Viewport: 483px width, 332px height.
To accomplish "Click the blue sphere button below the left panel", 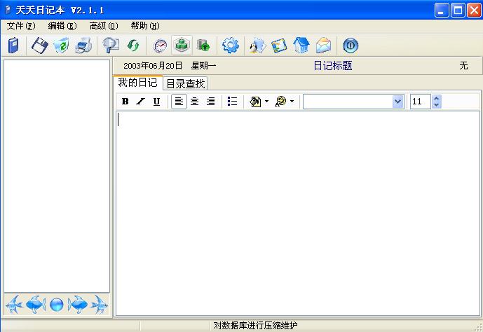I will coord(57,305).
